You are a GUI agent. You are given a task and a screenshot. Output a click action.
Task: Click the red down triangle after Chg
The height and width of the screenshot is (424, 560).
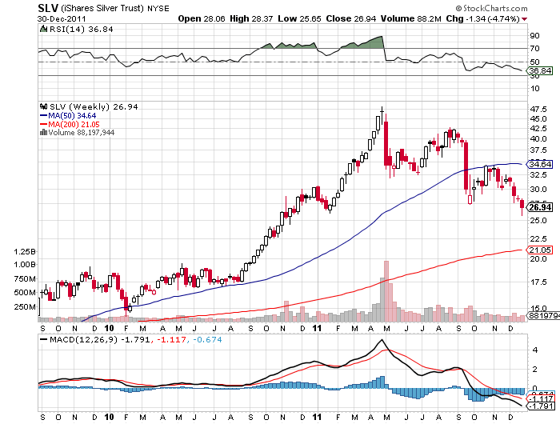pyautogui.click(x=524, y=19)
